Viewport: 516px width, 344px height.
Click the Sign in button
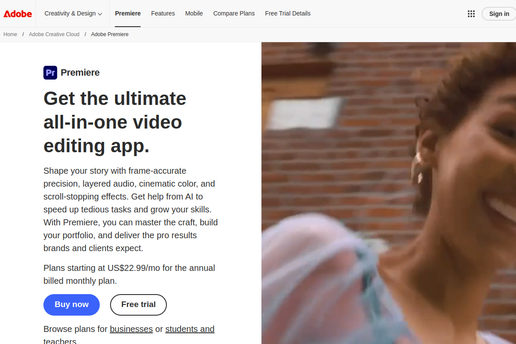point(499,14)
